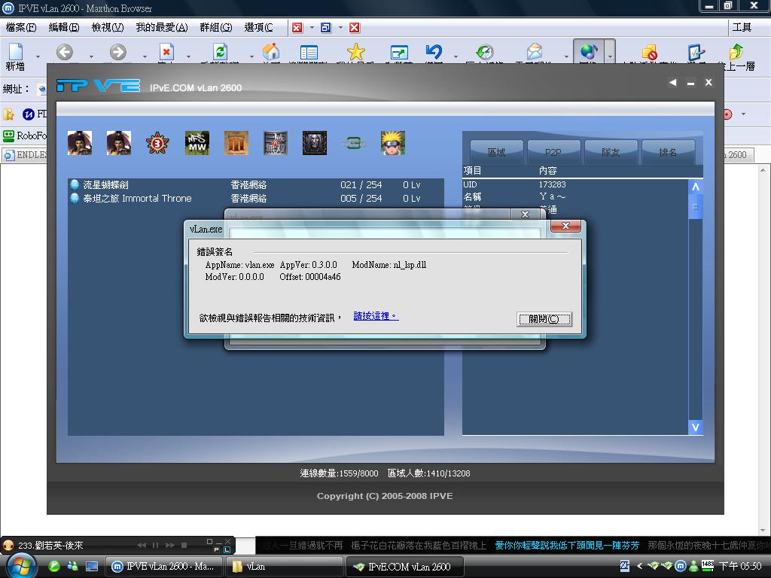The height and width of the screenshot is (578, 771).
Task: Select 泰坦之旅 Immortal Throne room entry
Action: (137, 199)
